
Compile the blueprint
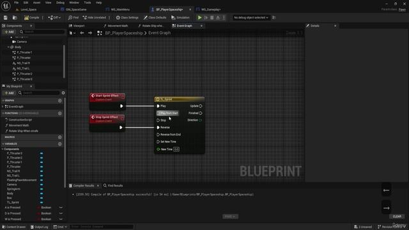point(31,17)
